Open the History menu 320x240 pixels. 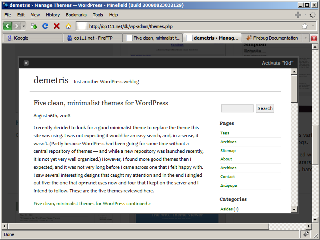(53, 15)
